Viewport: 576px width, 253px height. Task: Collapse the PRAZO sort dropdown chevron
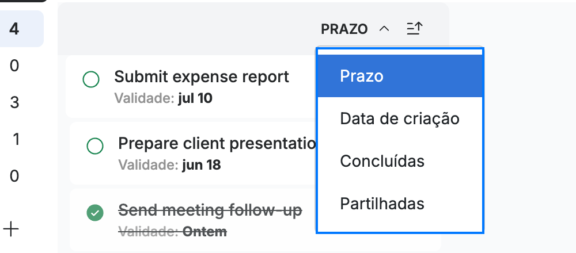click(x=384, y=29)
